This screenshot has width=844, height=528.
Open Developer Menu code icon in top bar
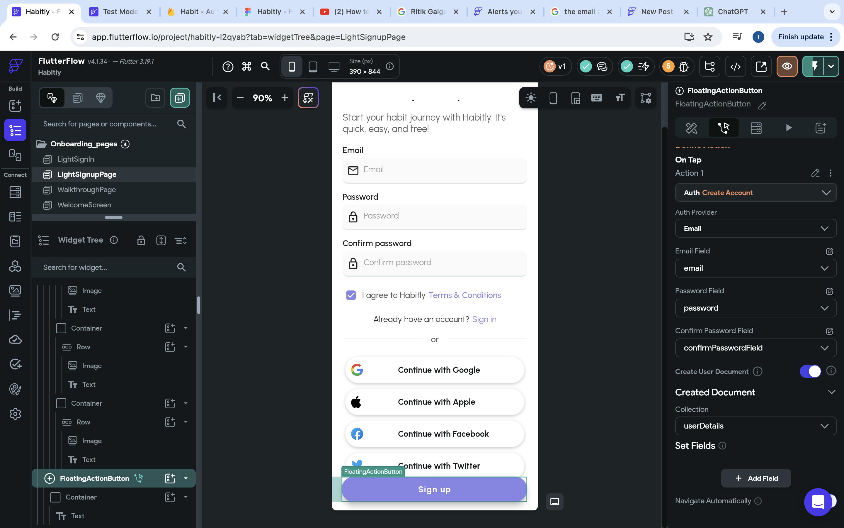click(736, 66)
